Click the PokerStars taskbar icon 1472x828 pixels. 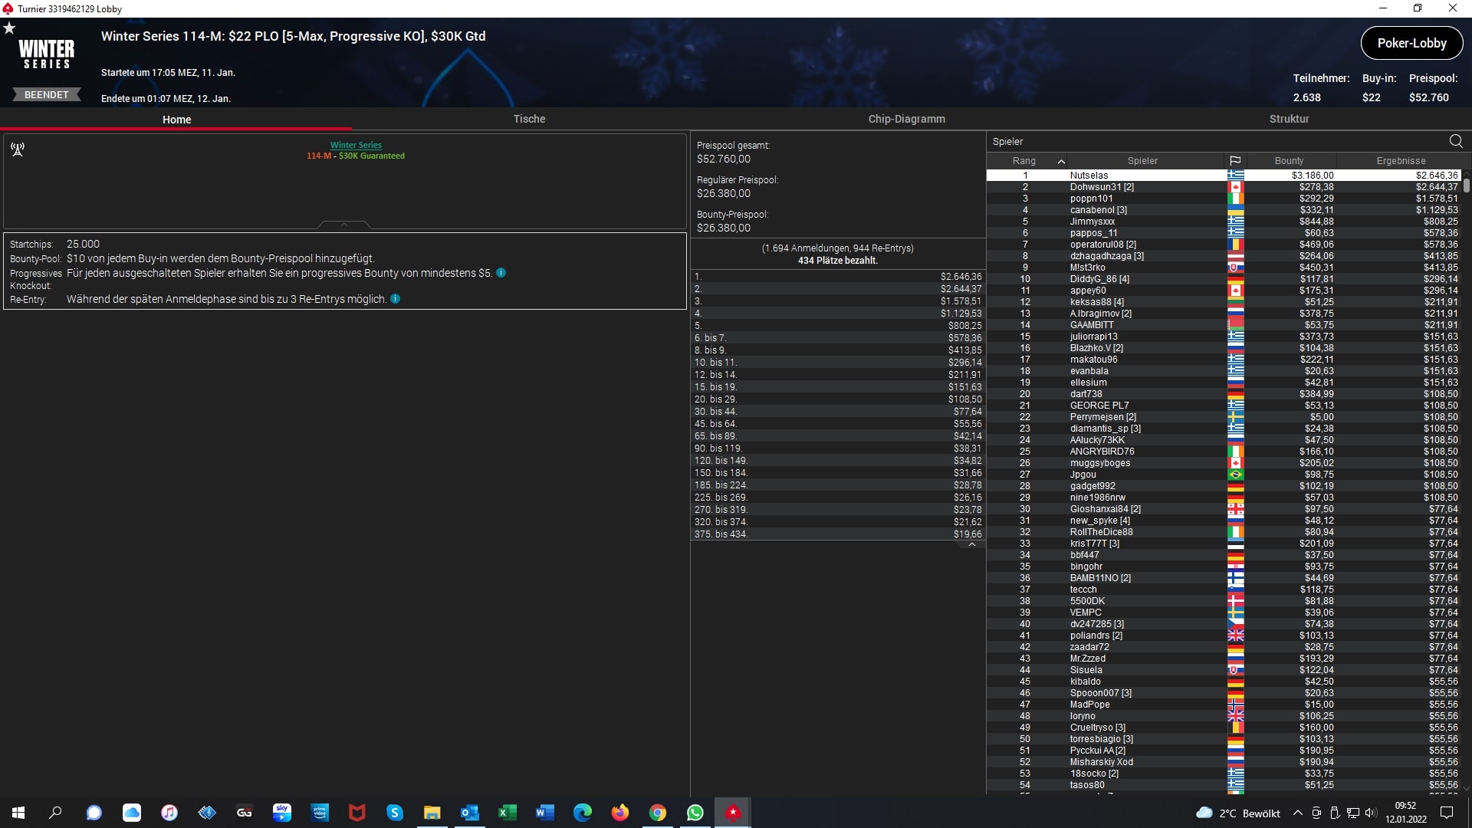[x=733, y=813]
